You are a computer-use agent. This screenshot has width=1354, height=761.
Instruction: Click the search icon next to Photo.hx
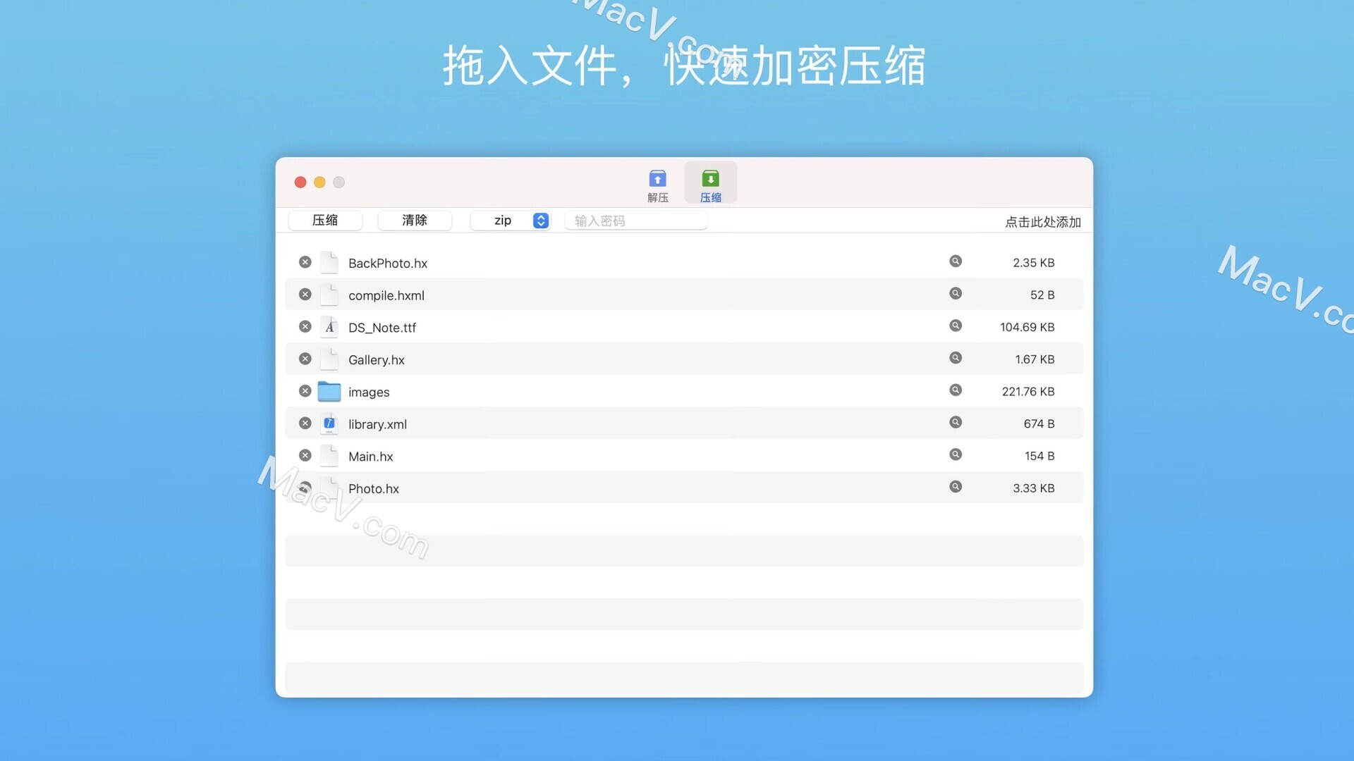click(955, 486)
